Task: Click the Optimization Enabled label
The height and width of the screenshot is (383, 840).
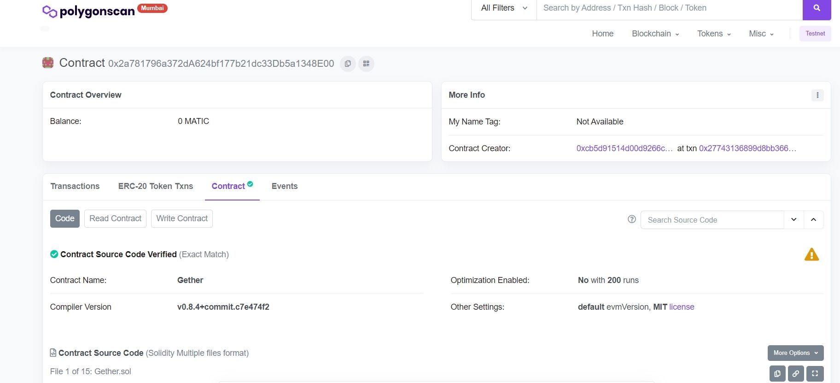Action: [x=490, y=280]
